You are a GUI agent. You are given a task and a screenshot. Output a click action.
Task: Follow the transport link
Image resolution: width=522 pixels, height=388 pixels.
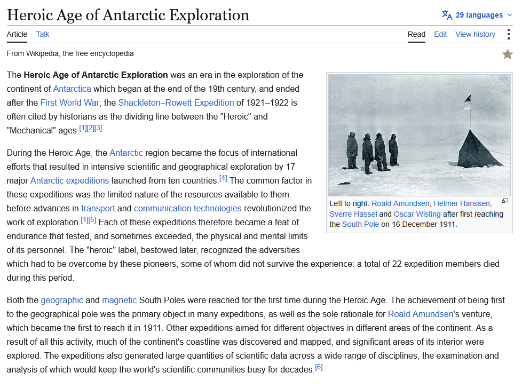pos(98,209)
